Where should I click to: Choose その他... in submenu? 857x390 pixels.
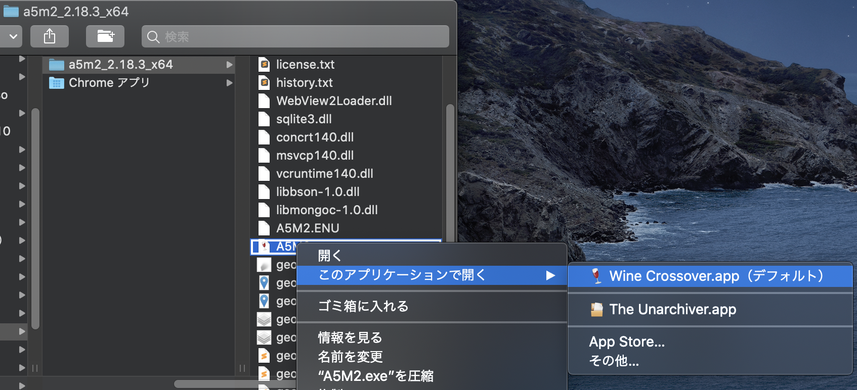[x=710, y=361]
